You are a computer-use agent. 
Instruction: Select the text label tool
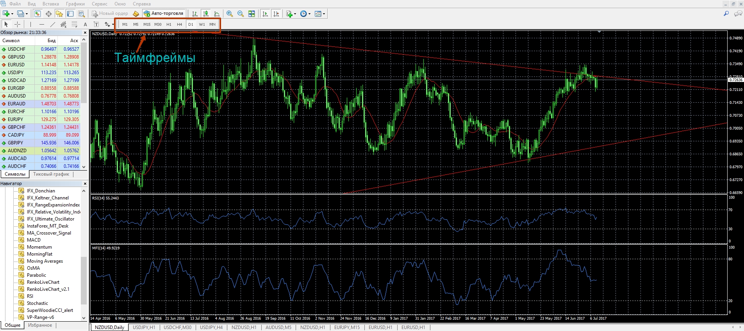click(96, 24)
